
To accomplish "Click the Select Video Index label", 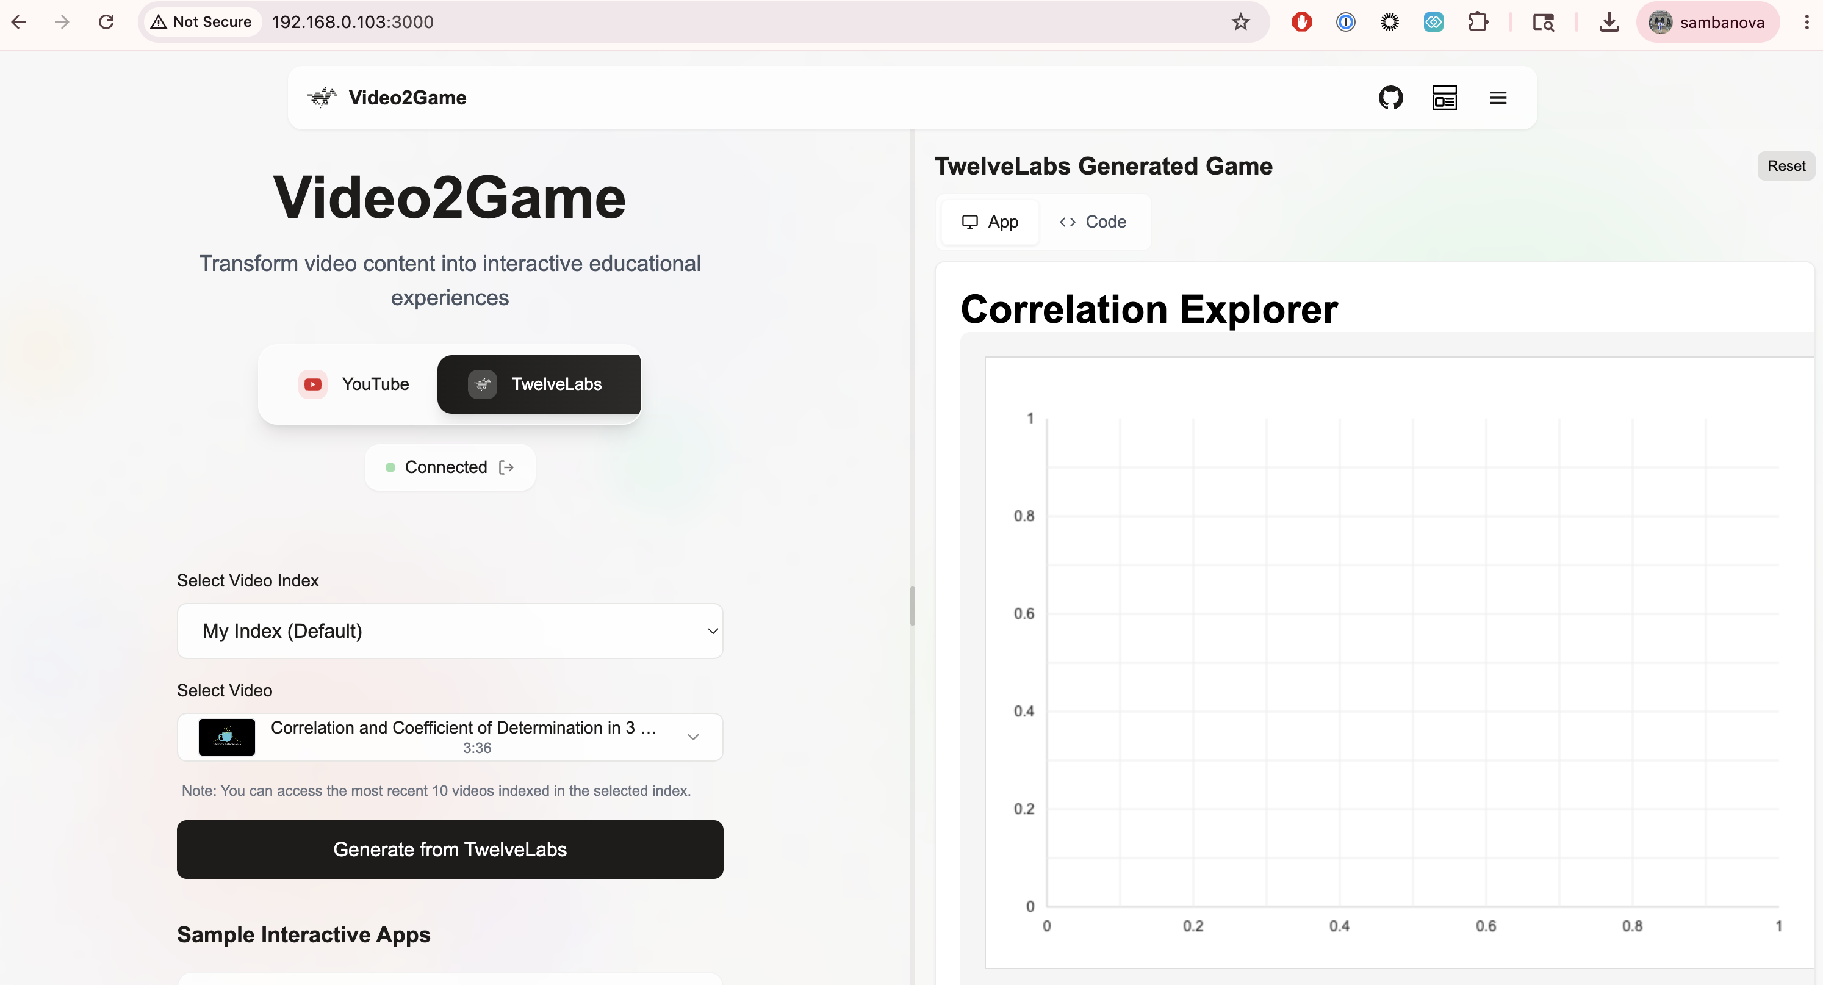I will tap(248, 580).
